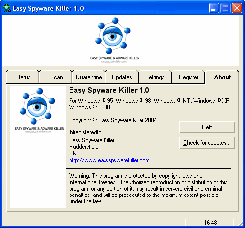245x228 pixels.
Task: Click the 'UK' text line
Action: tap(72, 153)
